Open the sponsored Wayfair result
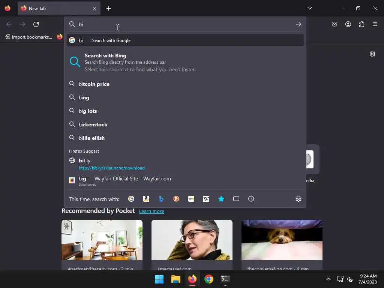This screenshot has width=384, height=288. (185, 181)
